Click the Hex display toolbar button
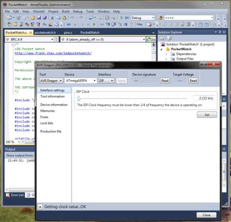This screenshot has height=222, width=231. [x=140, y=24]
